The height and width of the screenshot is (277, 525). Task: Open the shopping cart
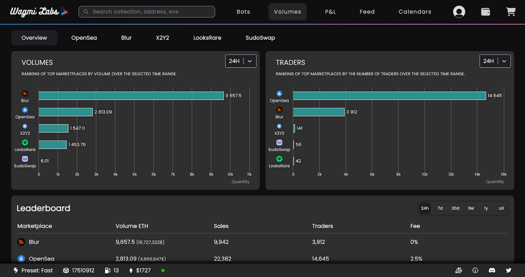[x=510, y=12]
